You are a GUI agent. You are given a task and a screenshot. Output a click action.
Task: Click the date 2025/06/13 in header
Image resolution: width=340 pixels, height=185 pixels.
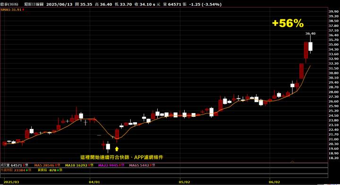coord(59,4)
